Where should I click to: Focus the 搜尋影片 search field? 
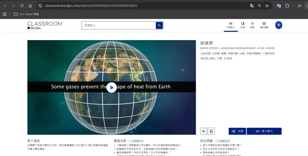click(118, 25)
